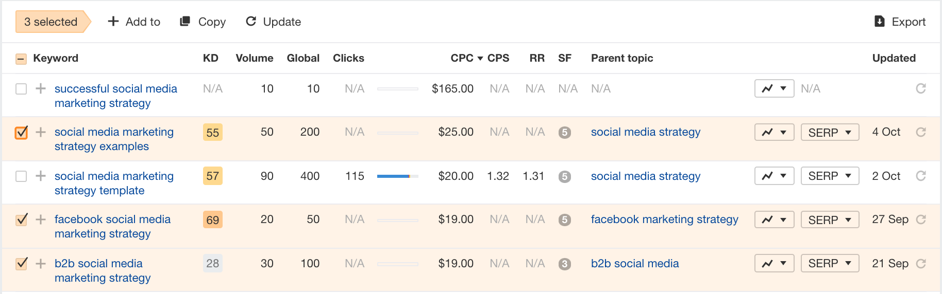Refresh the row updated 27 Sep
Screen dimensions: 942x294
pos(921,219)
